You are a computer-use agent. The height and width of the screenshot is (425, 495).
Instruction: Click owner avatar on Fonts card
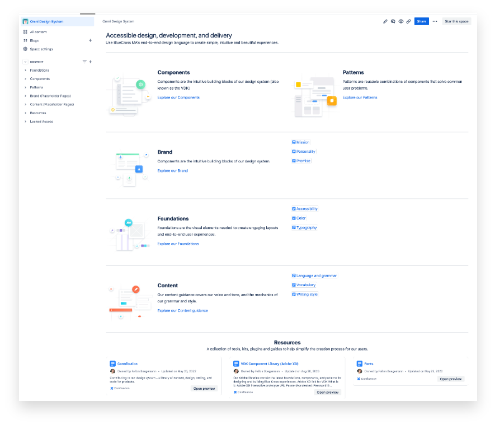click(x=360, y=371)
